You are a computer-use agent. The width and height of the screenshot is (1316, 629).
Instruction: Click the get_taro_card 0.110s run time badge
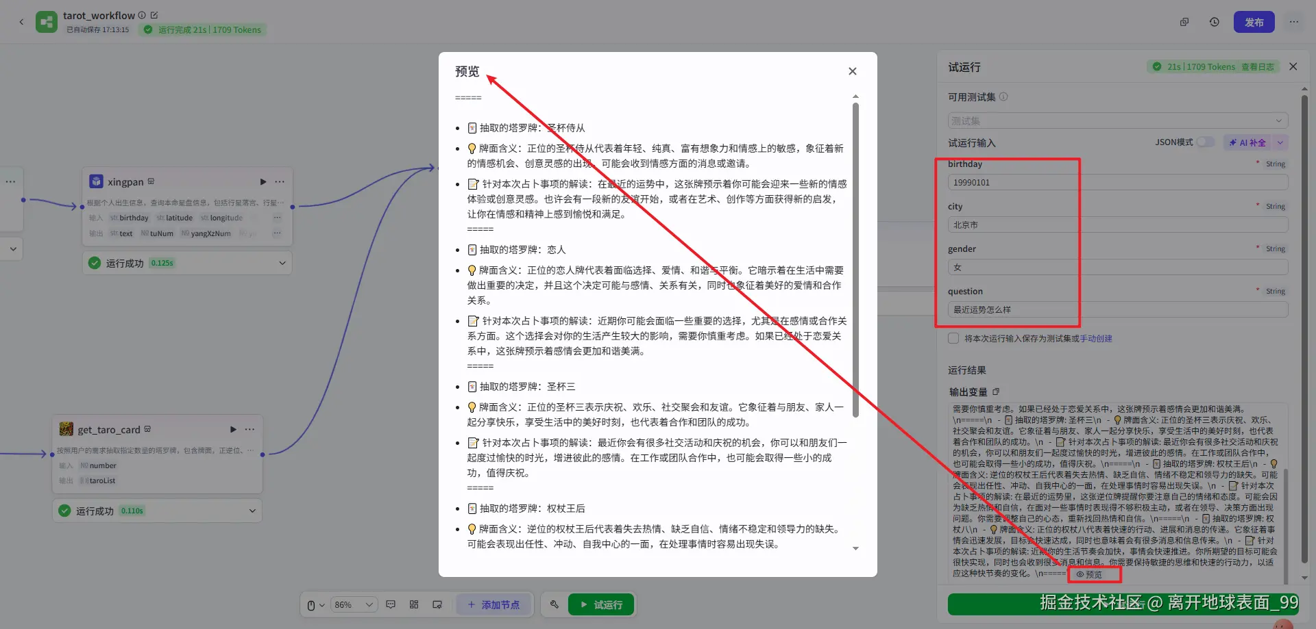coord(132,511)
